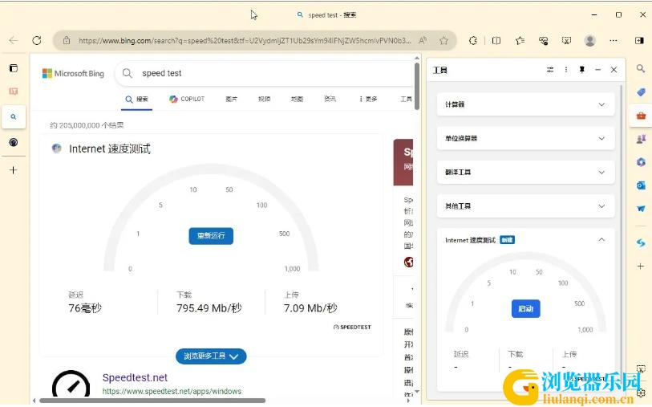Click the address bar URL
The image size is (652, 407).
pyautogui.click(x=245, y=40)
